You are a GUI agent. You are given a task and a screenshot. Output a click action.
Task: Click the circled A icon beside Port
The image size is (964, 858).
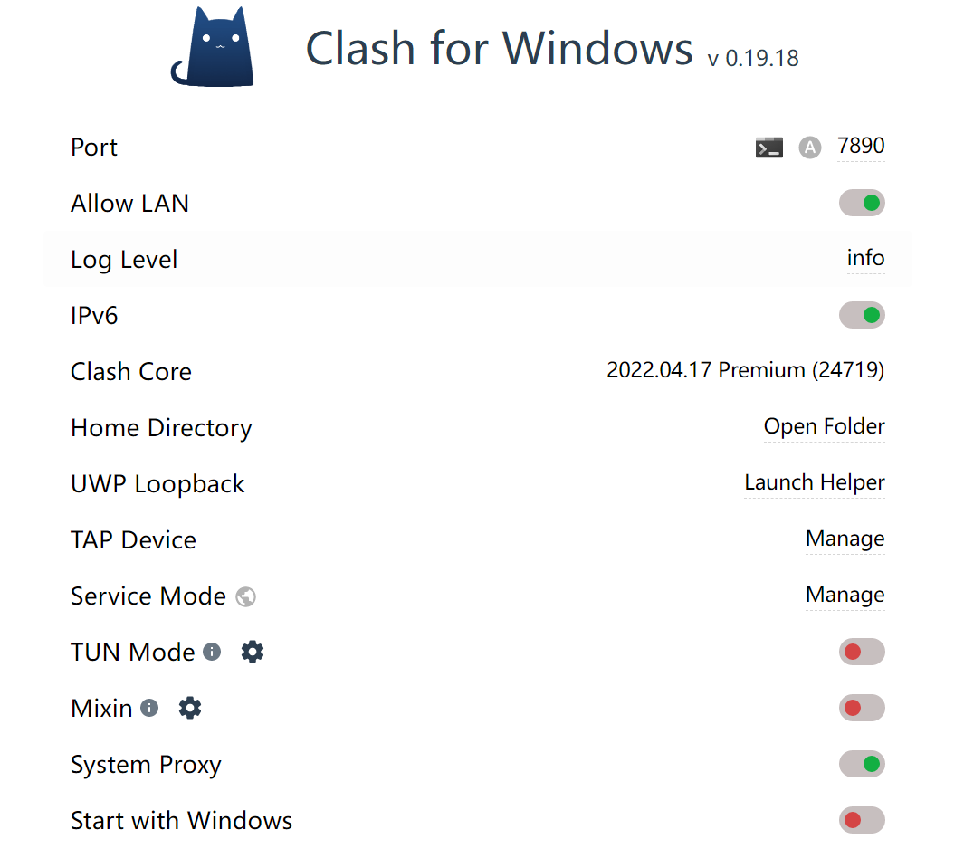[810, 148]
